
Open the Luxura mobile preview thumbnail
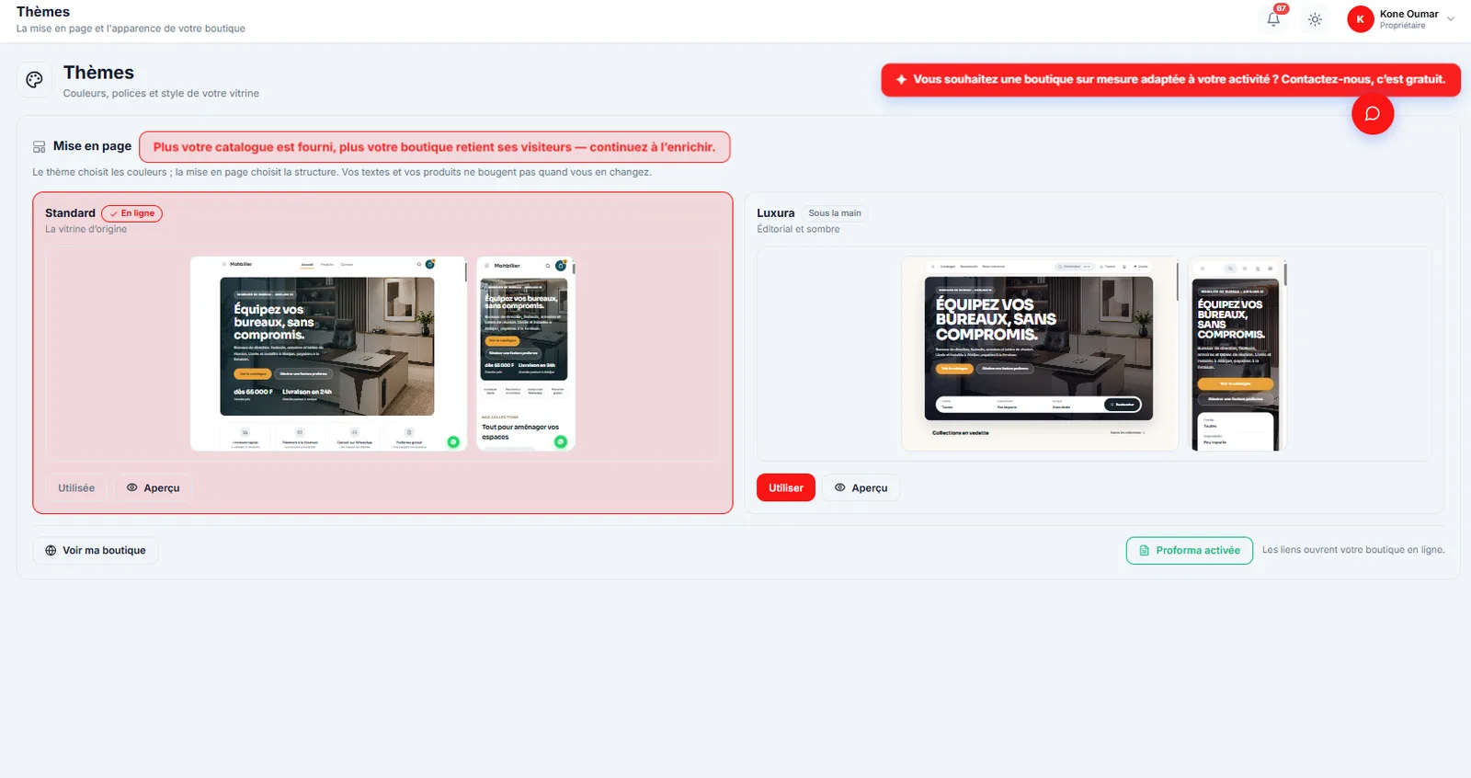click(1237, 354)
